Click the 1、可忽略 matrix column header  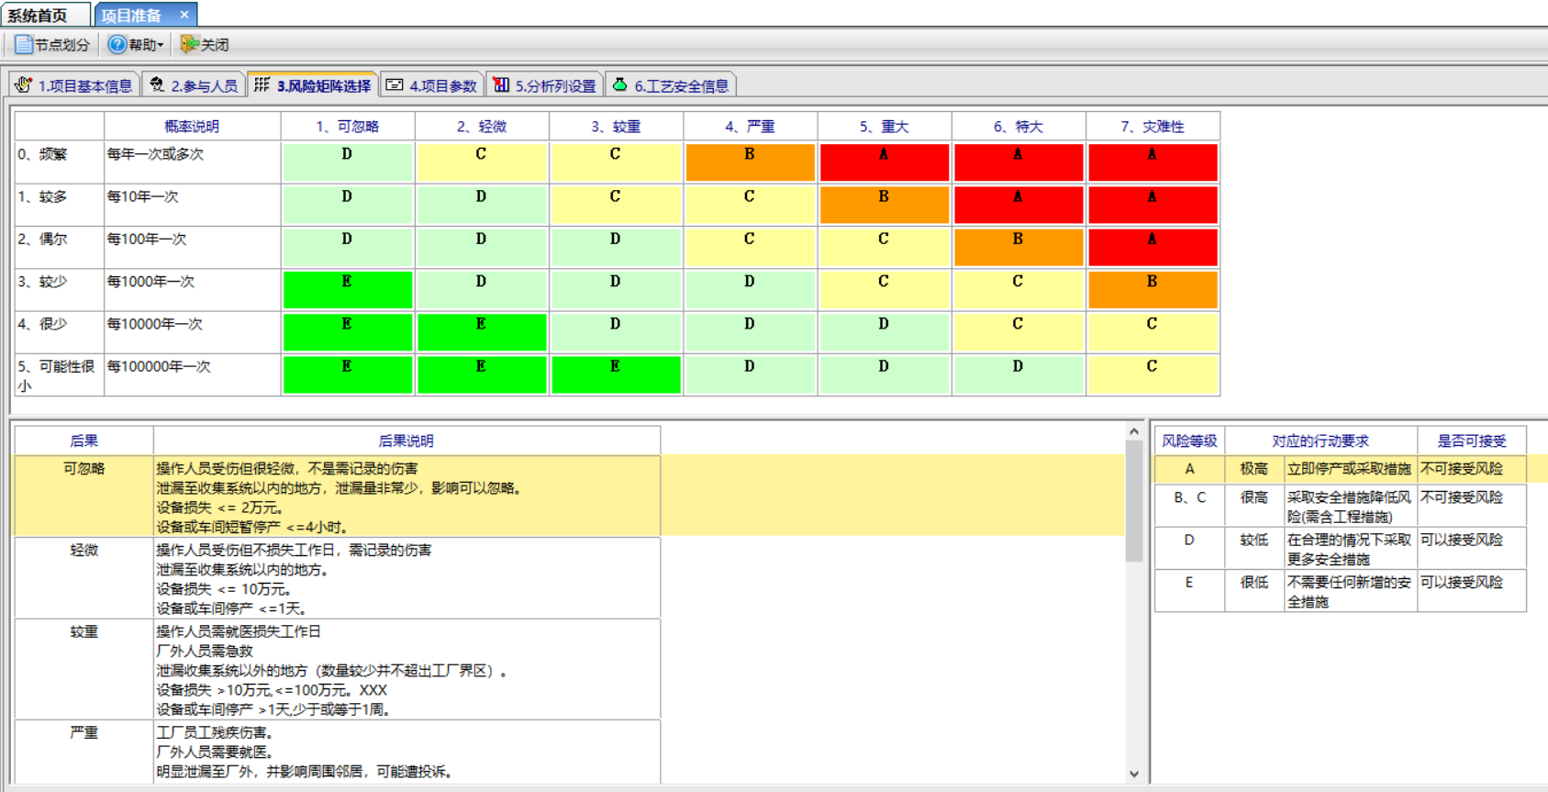point(348,126)
